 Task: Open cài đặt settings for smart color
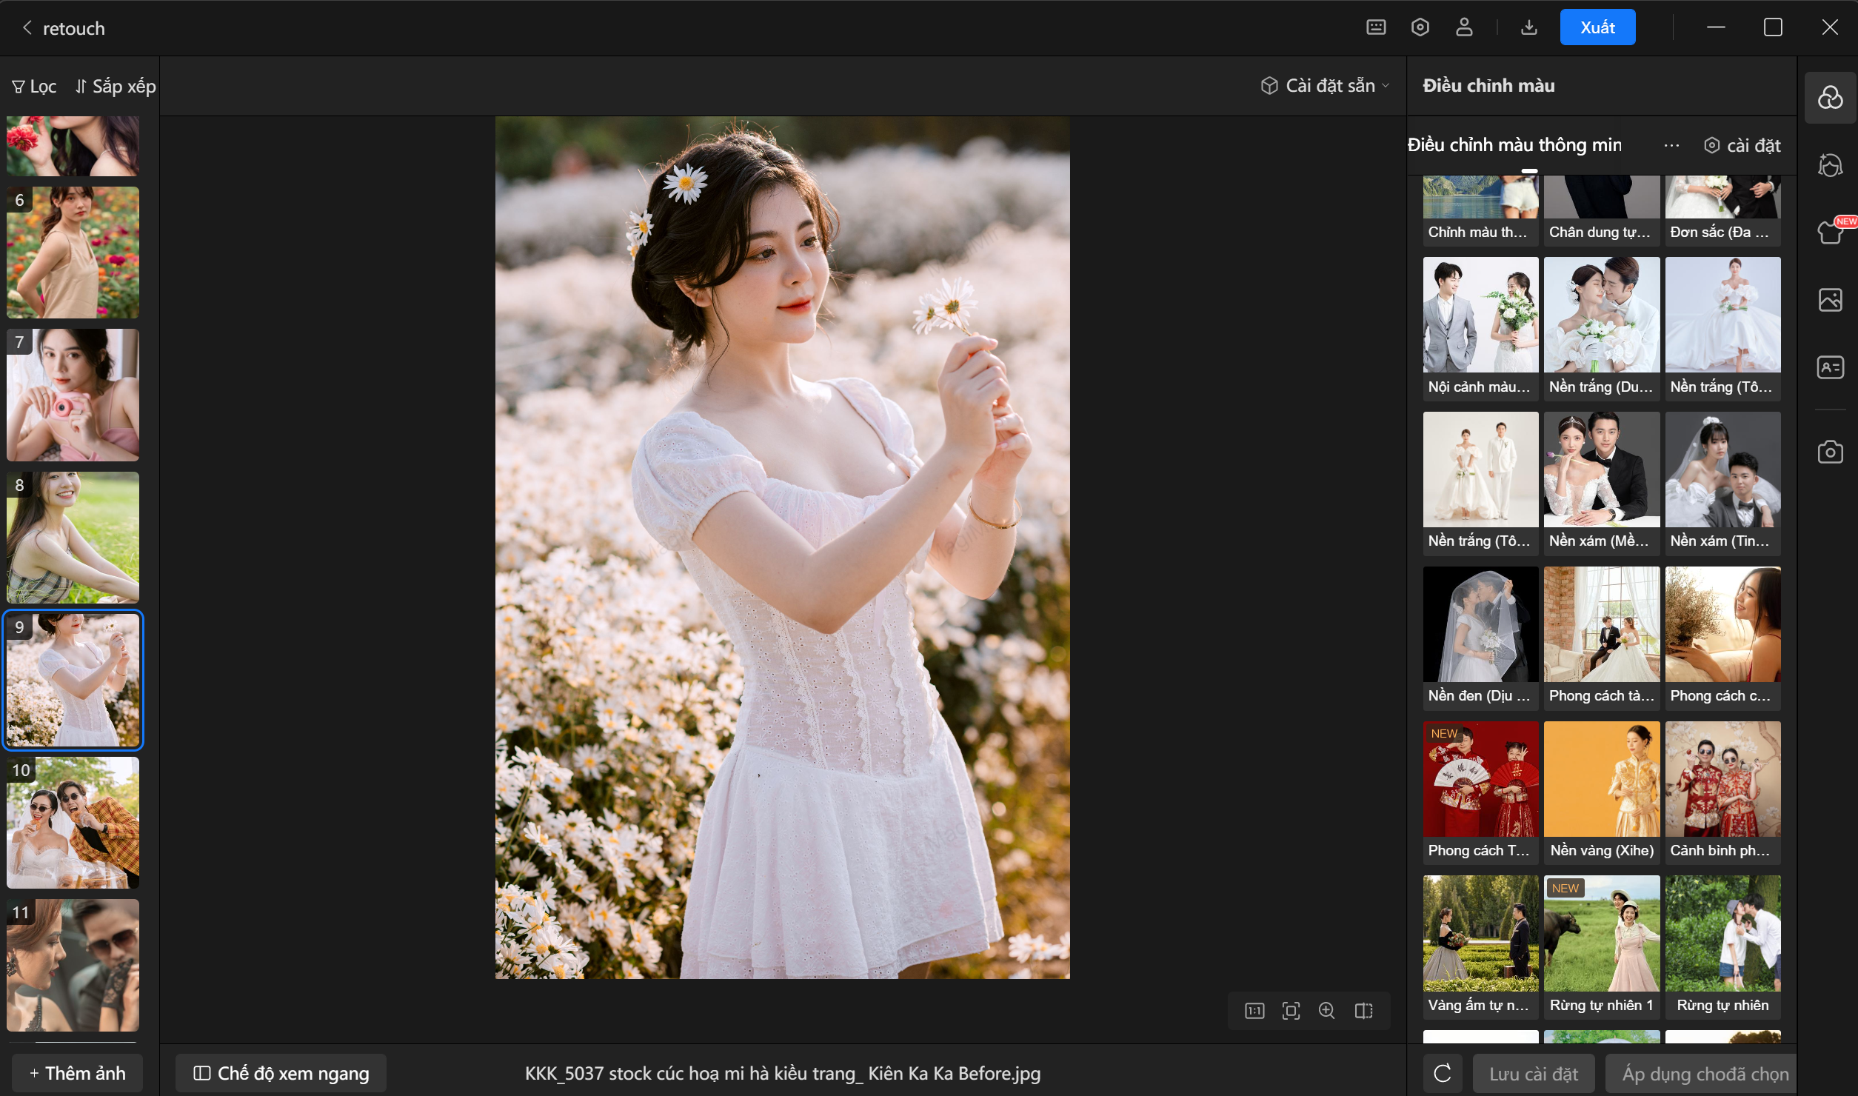[1742, 145]
